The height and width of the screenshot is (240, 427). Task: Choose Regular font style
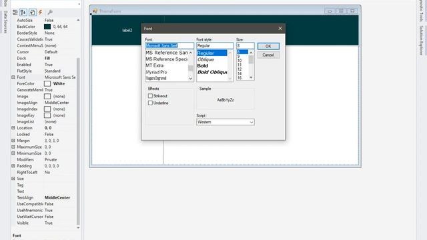click(212, 53)
